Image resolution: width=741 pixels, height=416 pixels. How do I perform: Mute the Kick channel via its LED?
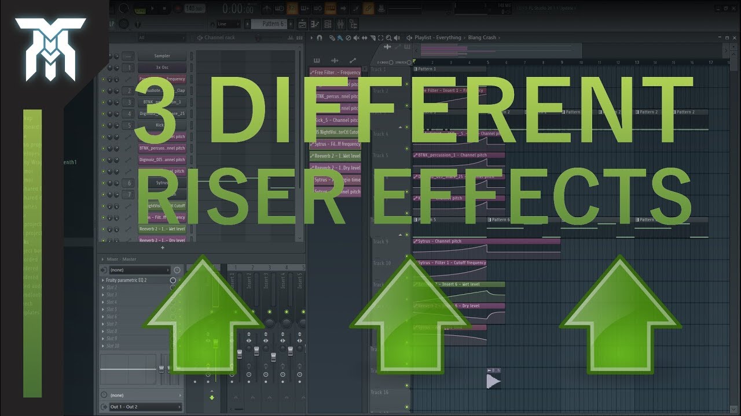(103, 125)
